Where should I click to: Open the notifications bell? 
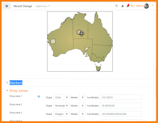coord(122,6)
